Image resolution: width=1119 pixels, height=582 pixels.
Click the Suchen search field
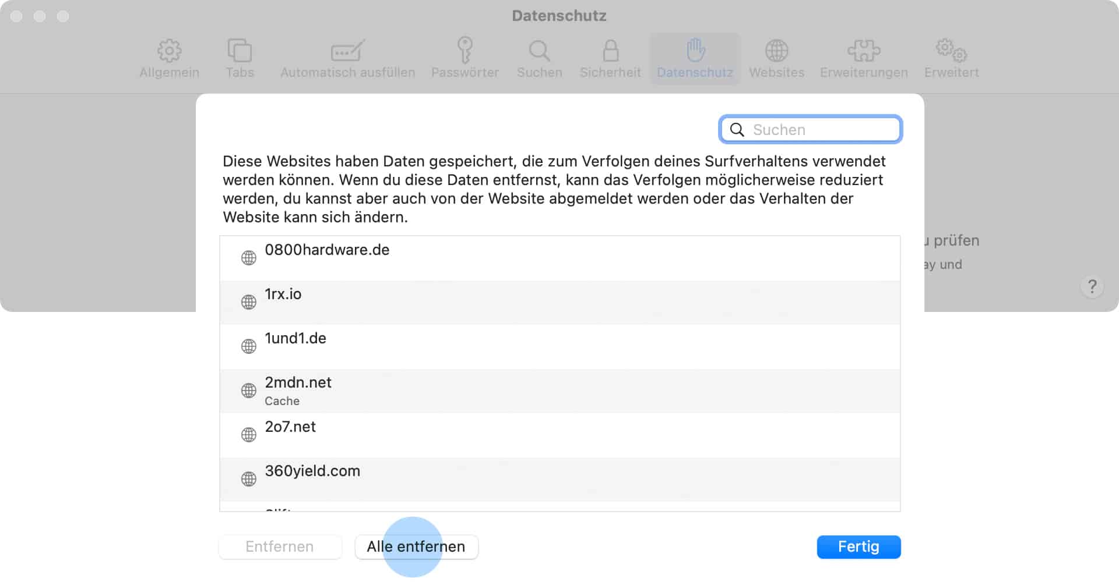point(811,129)
